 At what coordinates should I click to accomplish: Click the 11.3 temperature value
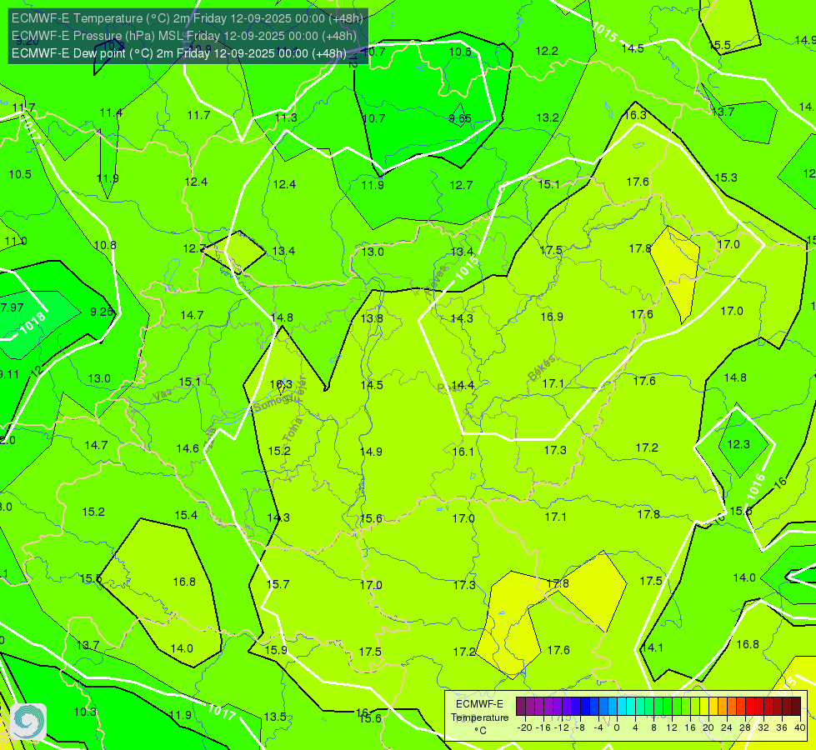286,117
